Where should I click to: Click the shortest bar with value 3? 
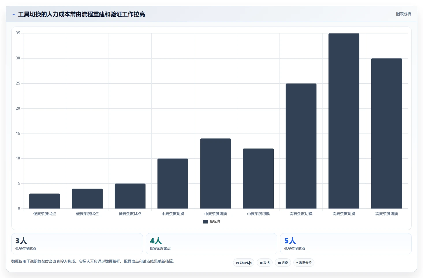pyautogui.click(x=45, y=201)
